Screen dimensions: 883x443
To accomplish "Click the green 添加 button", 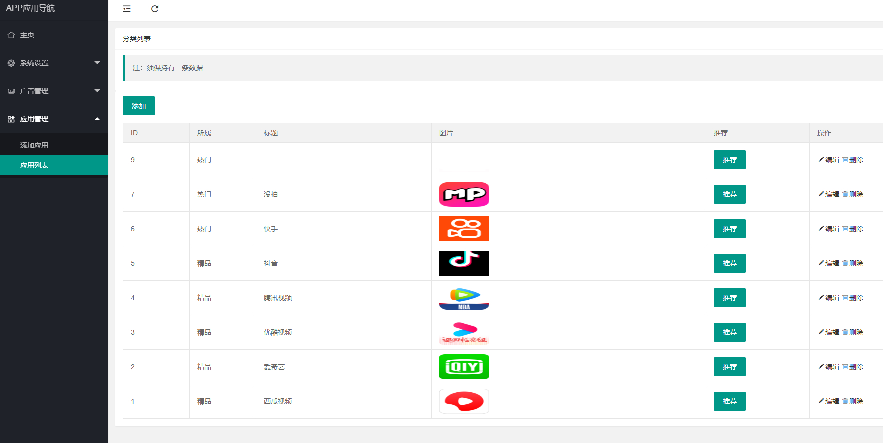I will coord(139,106).
